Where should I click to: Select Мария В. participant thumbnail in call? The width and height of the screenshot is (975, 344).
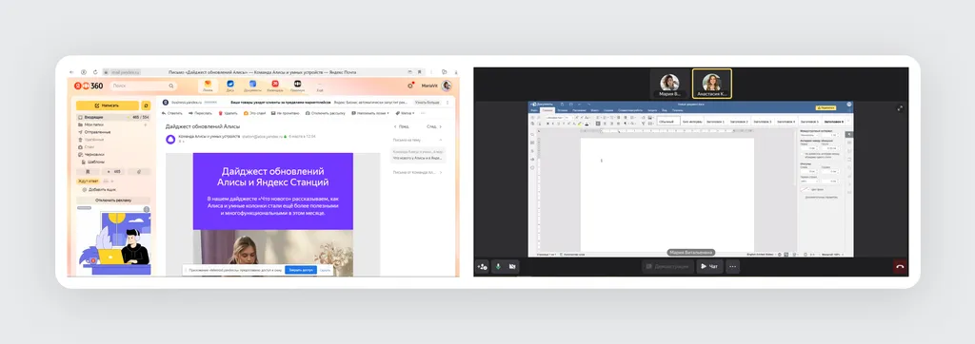point(669,84)
